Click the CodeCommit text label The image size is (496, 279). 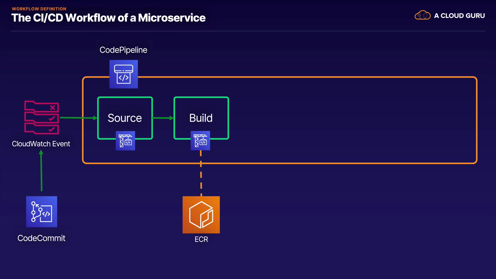(x=41, y=238)
